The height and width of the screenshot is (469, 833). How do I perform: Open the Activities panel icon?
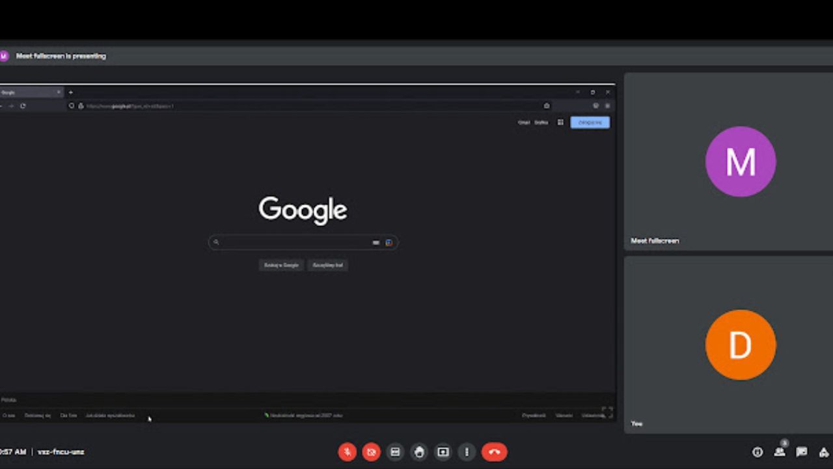coord(824,452)
